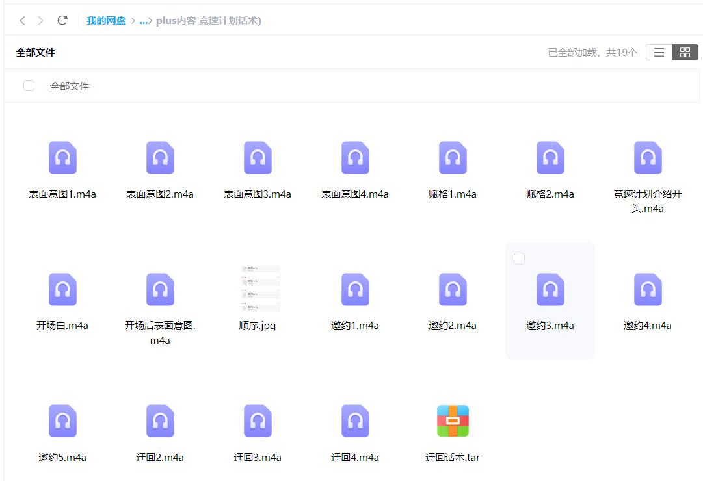Expand the breadcrumb ellipsis path
This screenshot has width=703, height=481.
click(x=144, y=21)
